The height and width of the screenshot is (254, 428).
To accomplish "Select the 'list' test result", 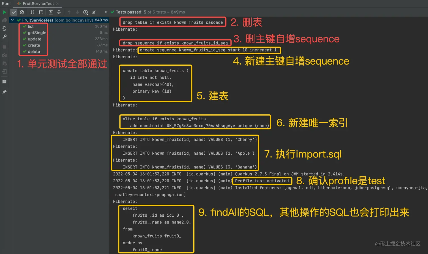I will coord(31,26).
